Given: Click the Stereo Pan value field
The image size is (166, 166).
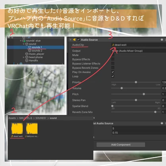Looking at the screenshot, I should pos(164,100).
